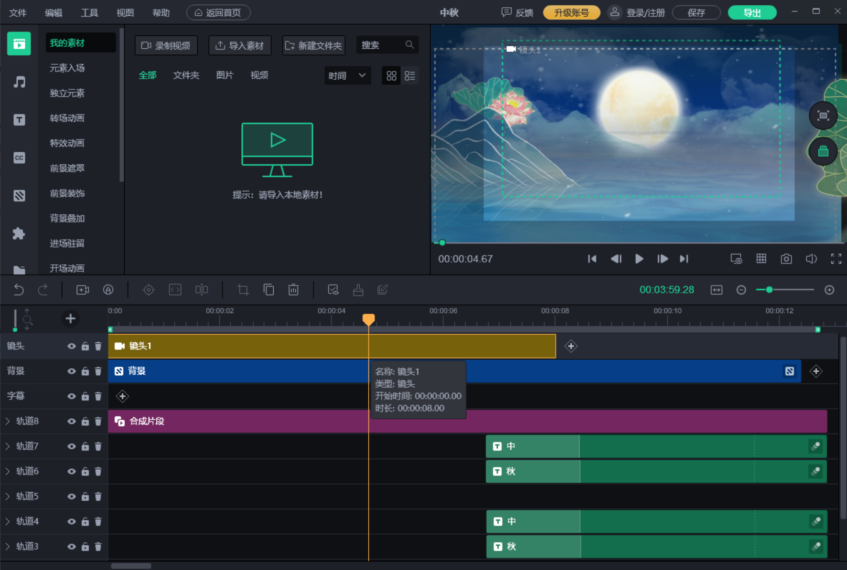
Task: Click the 保存 save button
Action: pos(696,13)
